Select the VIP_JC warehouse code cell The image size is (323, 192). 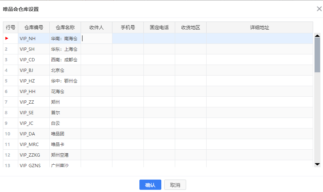(34, 123)
